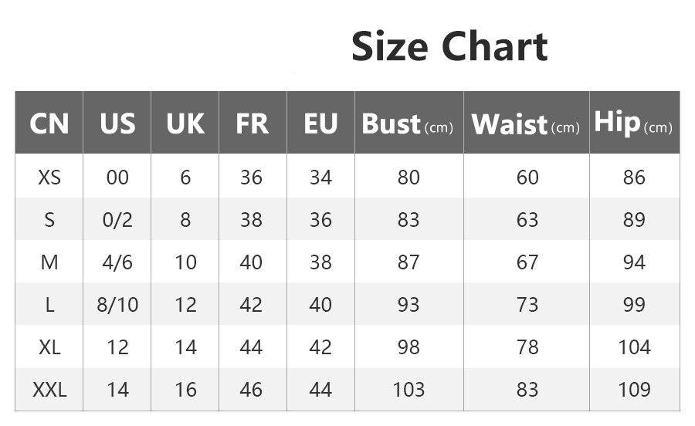
Task: Click the Bust (cm) column header
Action: (408, 124)
